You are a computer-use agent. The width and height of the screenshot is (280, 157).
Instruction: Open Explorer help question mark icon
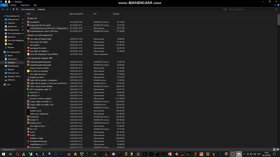[278, 5]
